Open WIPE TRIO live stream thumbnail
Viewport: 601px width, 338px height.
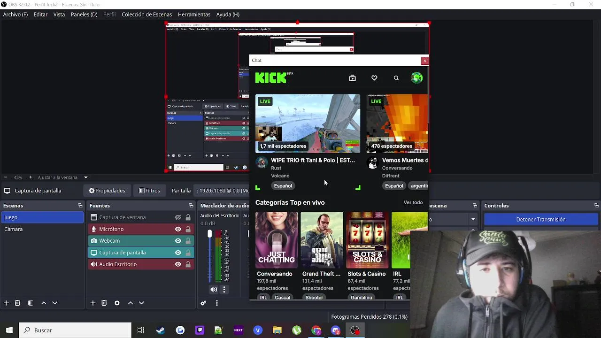click(x=308, y=123)
